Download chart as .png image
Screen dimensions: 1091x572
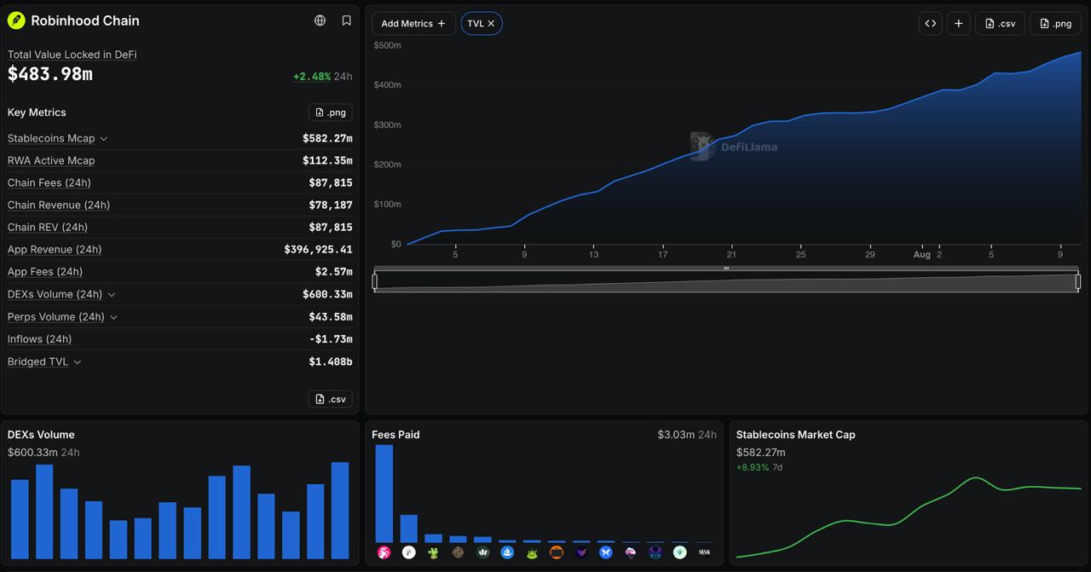point(1055,24)
